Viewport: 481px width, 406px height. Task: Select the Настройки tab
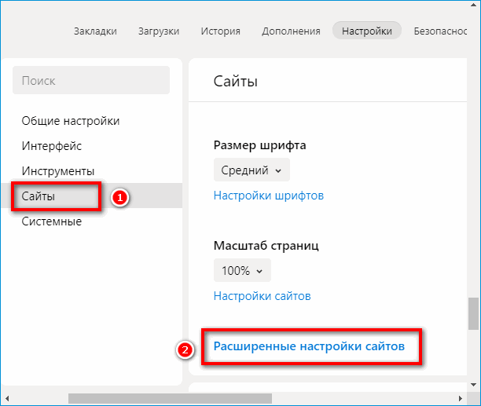pyautogui.click(x=367, y=31)
